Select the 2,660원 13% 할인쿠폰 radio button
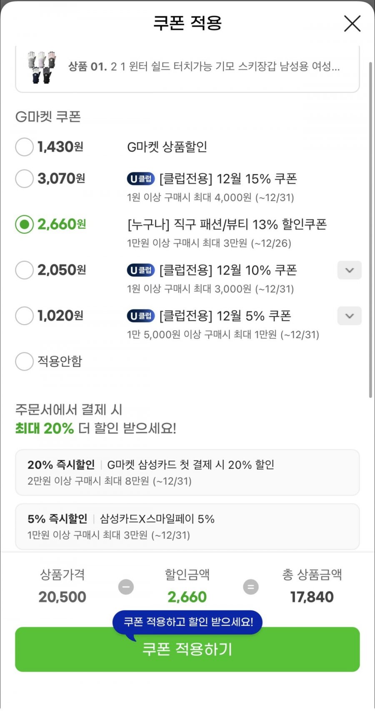Viewport: 375px width, 711px height. (24, 224)
